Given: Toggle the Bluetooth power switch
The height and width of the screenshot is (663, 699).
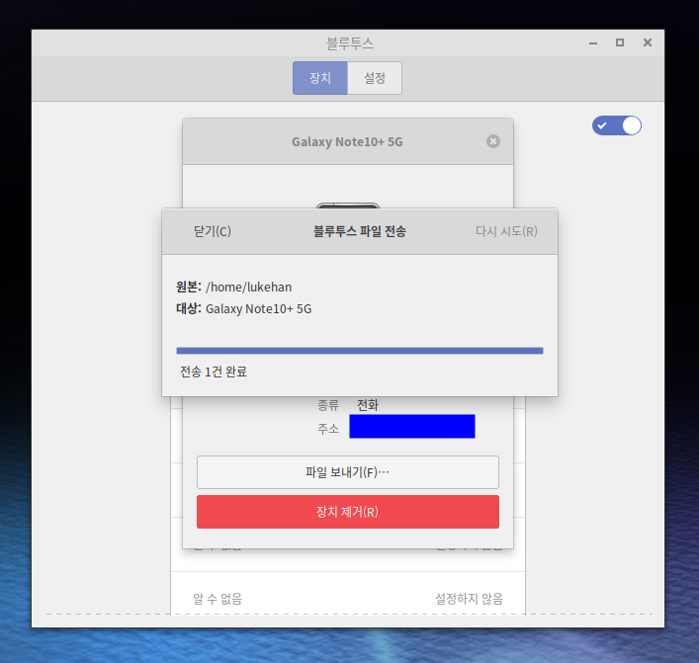Looking at the screenshot, I should 617,125.
